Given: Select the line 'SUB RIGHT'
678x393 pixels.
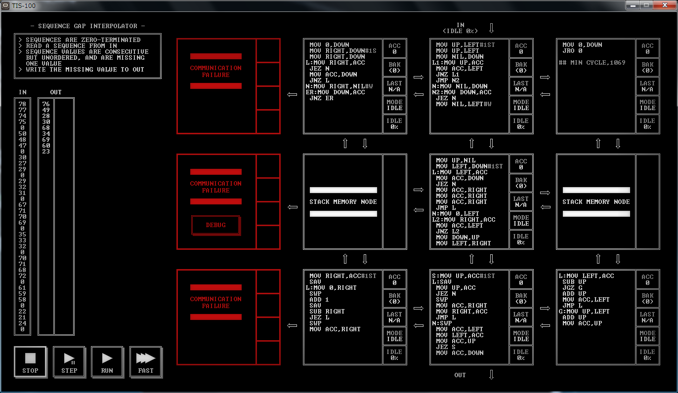Looking at the screenshot, I should (x=327, y=312).
